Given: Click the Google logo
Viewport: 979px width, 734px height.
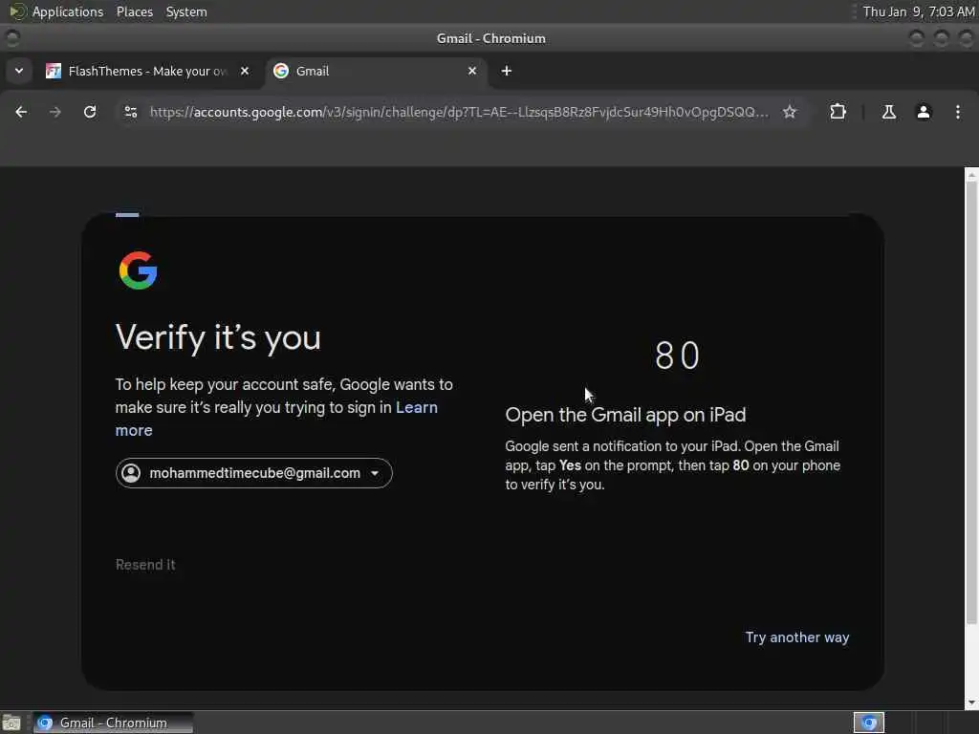Looking at the screenshot, I should 138,270.
